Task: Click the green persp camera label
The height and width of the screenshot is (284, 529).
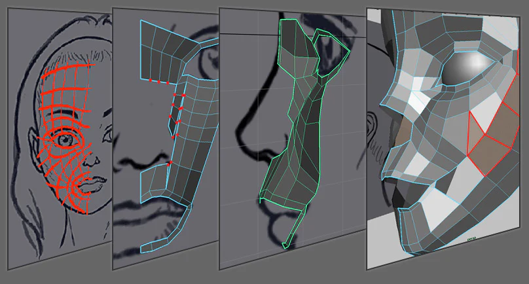Action: [x=471, y=239]
